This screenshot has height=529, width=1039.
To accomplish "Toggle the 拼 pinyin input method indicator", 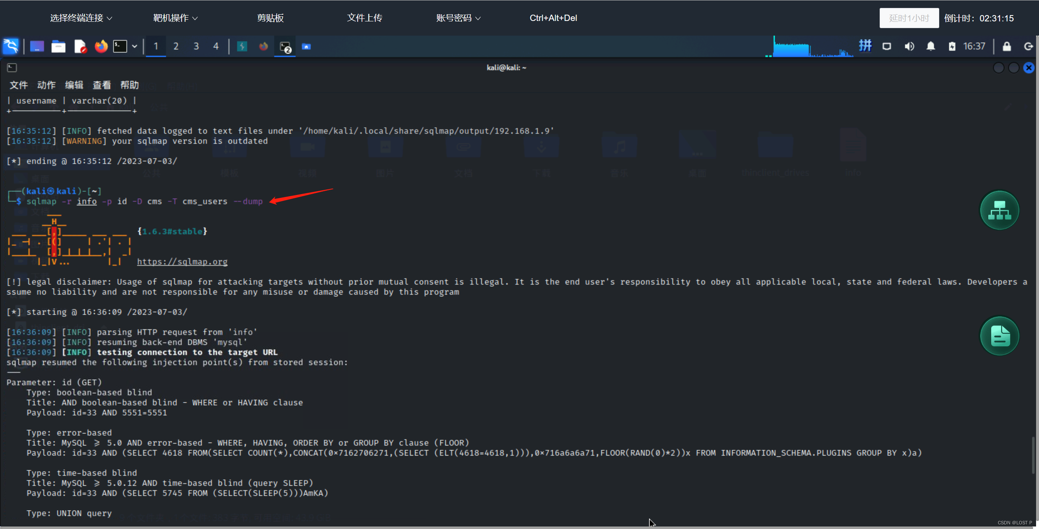I will [x=865, y=46].
